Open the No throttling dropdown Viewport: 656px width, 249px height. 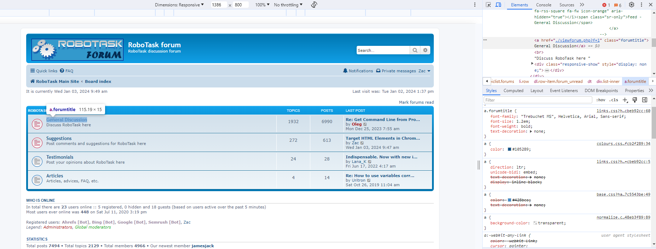tap(288, 5)
